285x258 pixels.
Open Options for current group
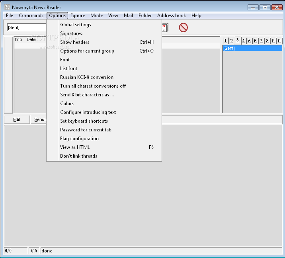click(104, 51)
